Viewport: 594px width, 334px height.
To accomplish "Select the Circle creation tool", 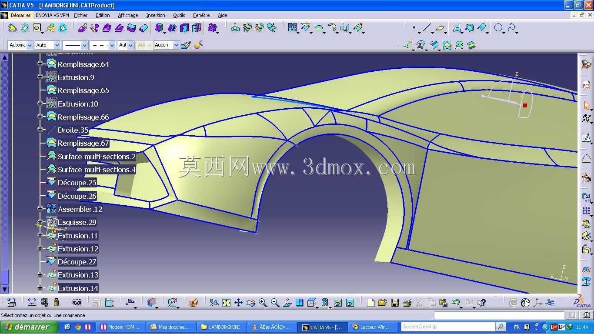I will 498,28.
